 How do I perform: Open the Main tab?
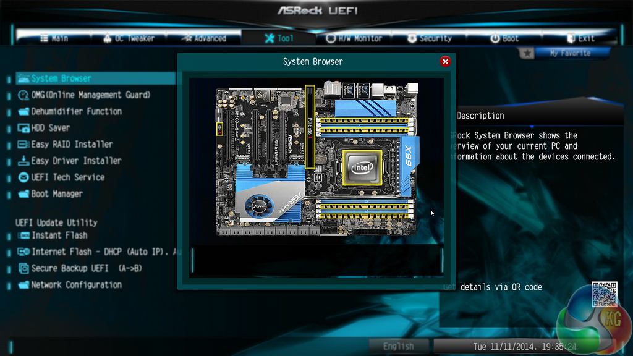pyautogui.click(x=54, y=38)
